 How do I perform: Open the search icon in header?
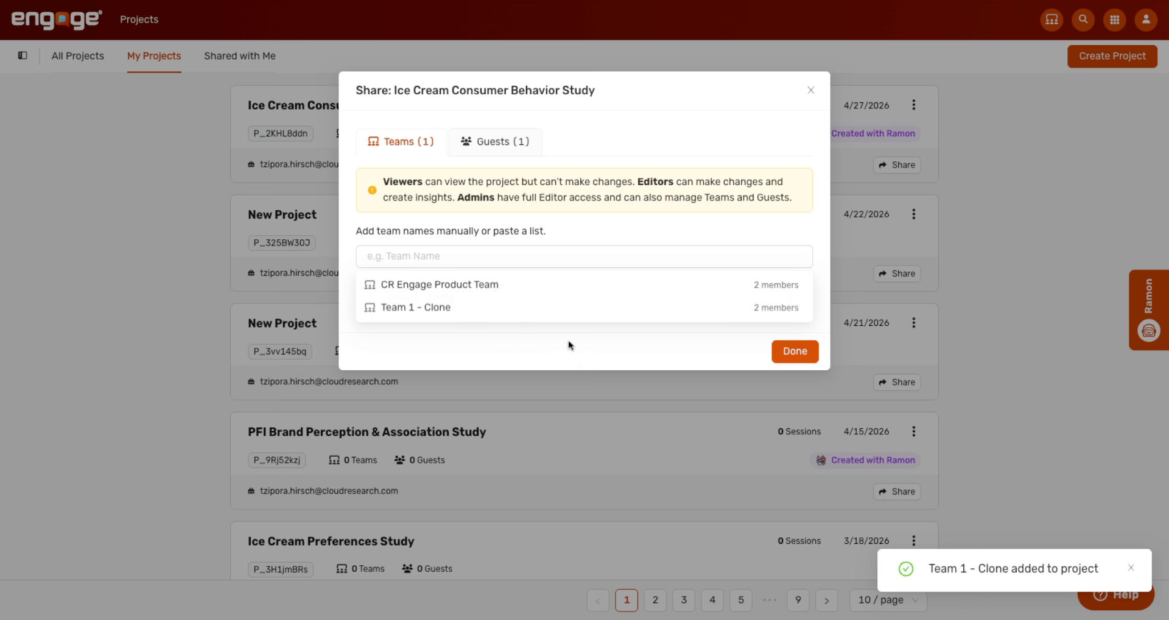tap(1083, 19)
